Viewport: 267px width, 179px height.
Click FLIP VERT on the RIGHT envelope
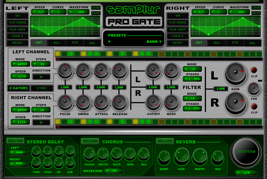coord(178,29)
